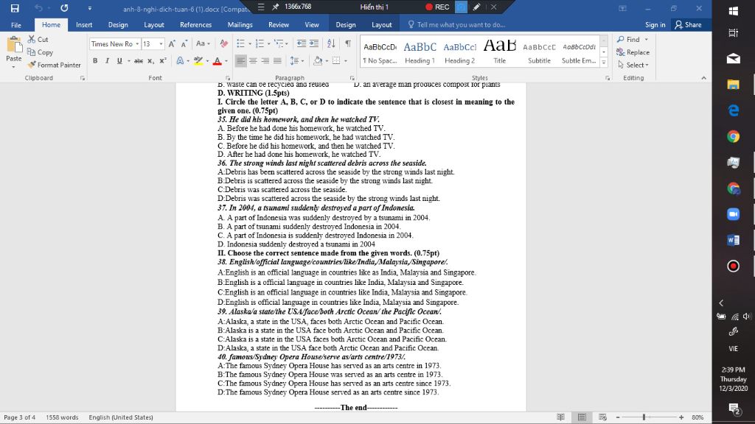Open Change Case dropdown
Image resolution: width=755 pixels, height=424 pixels.
pyautogui.click(x=203, y=43)
